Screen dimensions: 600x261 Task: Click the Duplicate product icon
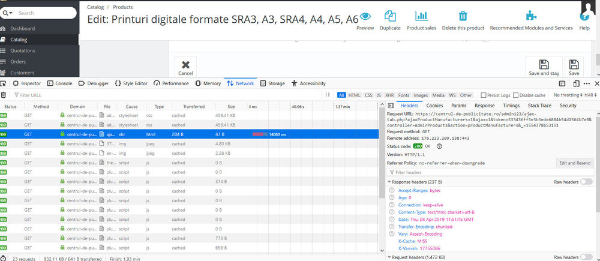click(390, 16)
